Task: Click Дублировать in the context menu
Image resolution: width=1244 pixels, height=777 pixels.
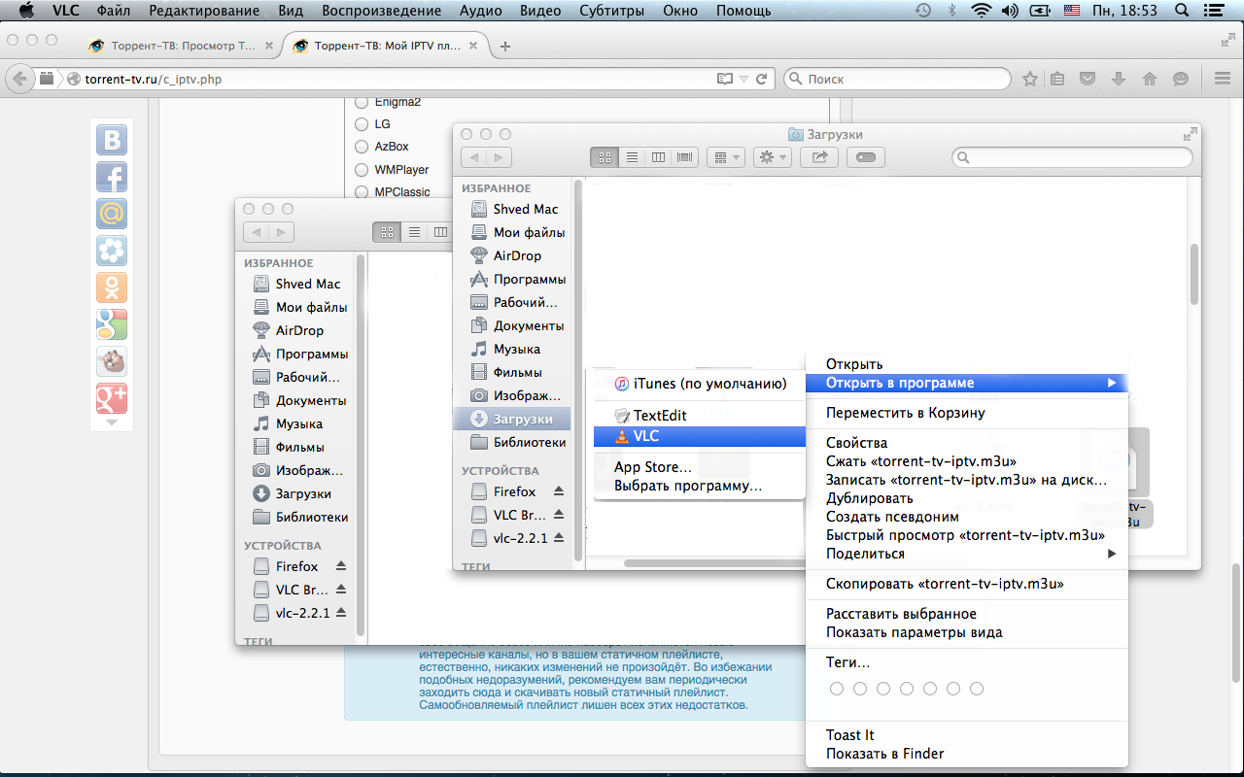Action: pyautogui.click(x=968, y=498)
